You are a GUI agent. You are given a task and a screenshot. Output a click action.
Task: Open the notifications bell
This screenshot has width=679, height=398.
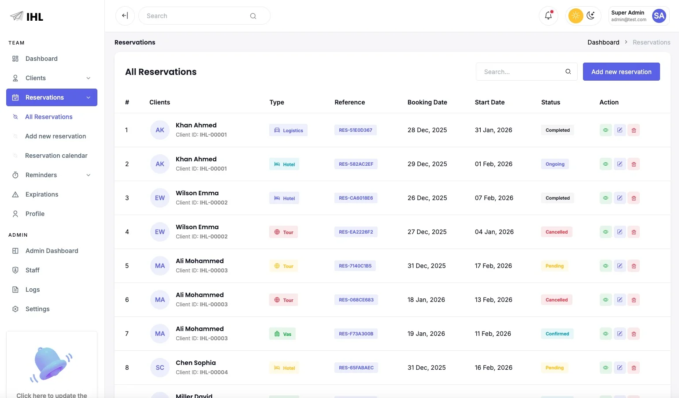tap(549, 16)
